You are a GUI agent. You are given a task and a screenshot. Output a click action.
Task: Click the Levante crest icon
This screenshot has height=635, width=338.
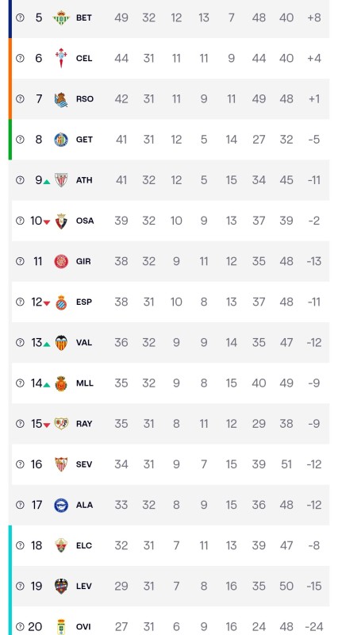(x=61, y=586)
